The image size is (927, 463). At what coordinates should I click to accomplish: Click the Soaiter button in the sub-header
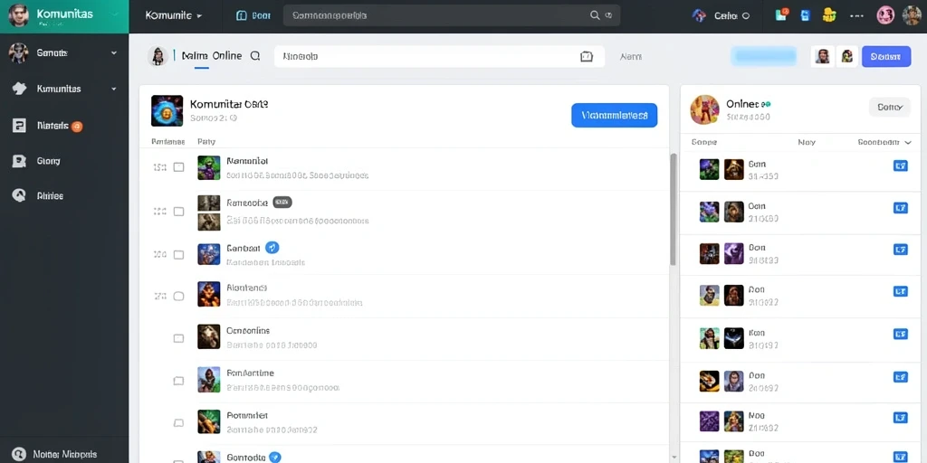[885, 56]
